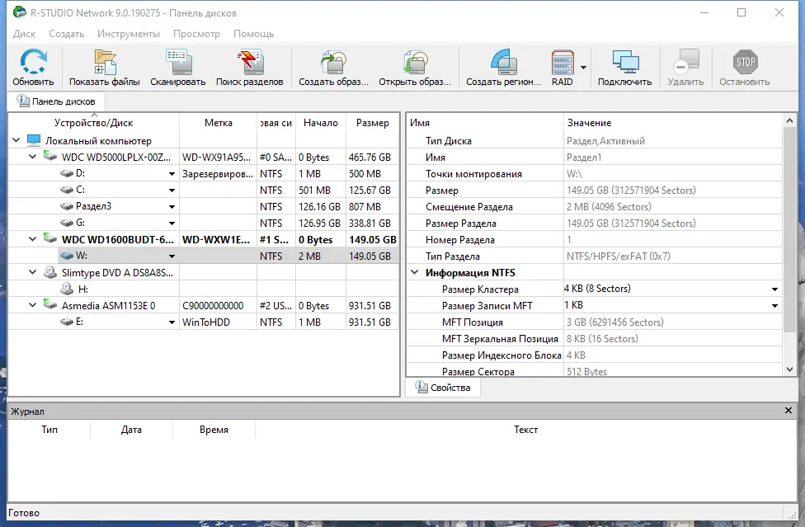Open dropdown arrow on D: row
Image resolution: width=805 pixels, height=527 pixels.
(172, 175)
